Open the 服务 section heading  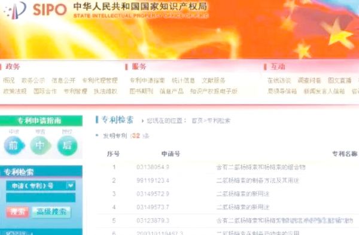[x=139, y=67]
